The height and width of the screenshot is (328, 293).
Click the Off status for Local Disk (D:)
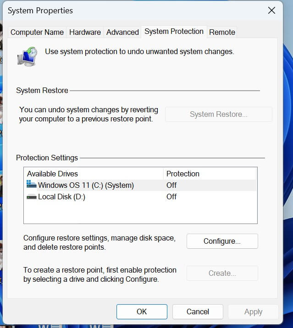pyautogui.click(x=171, y=197)
